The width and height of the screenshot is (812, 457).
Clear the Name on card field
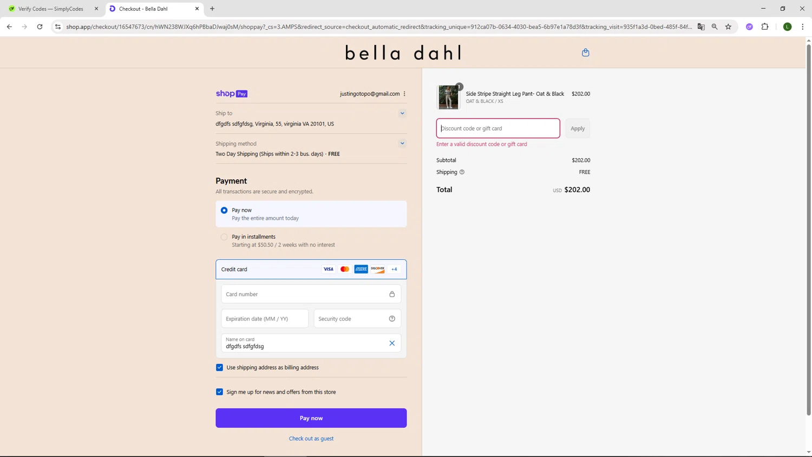tap(392, 343)
